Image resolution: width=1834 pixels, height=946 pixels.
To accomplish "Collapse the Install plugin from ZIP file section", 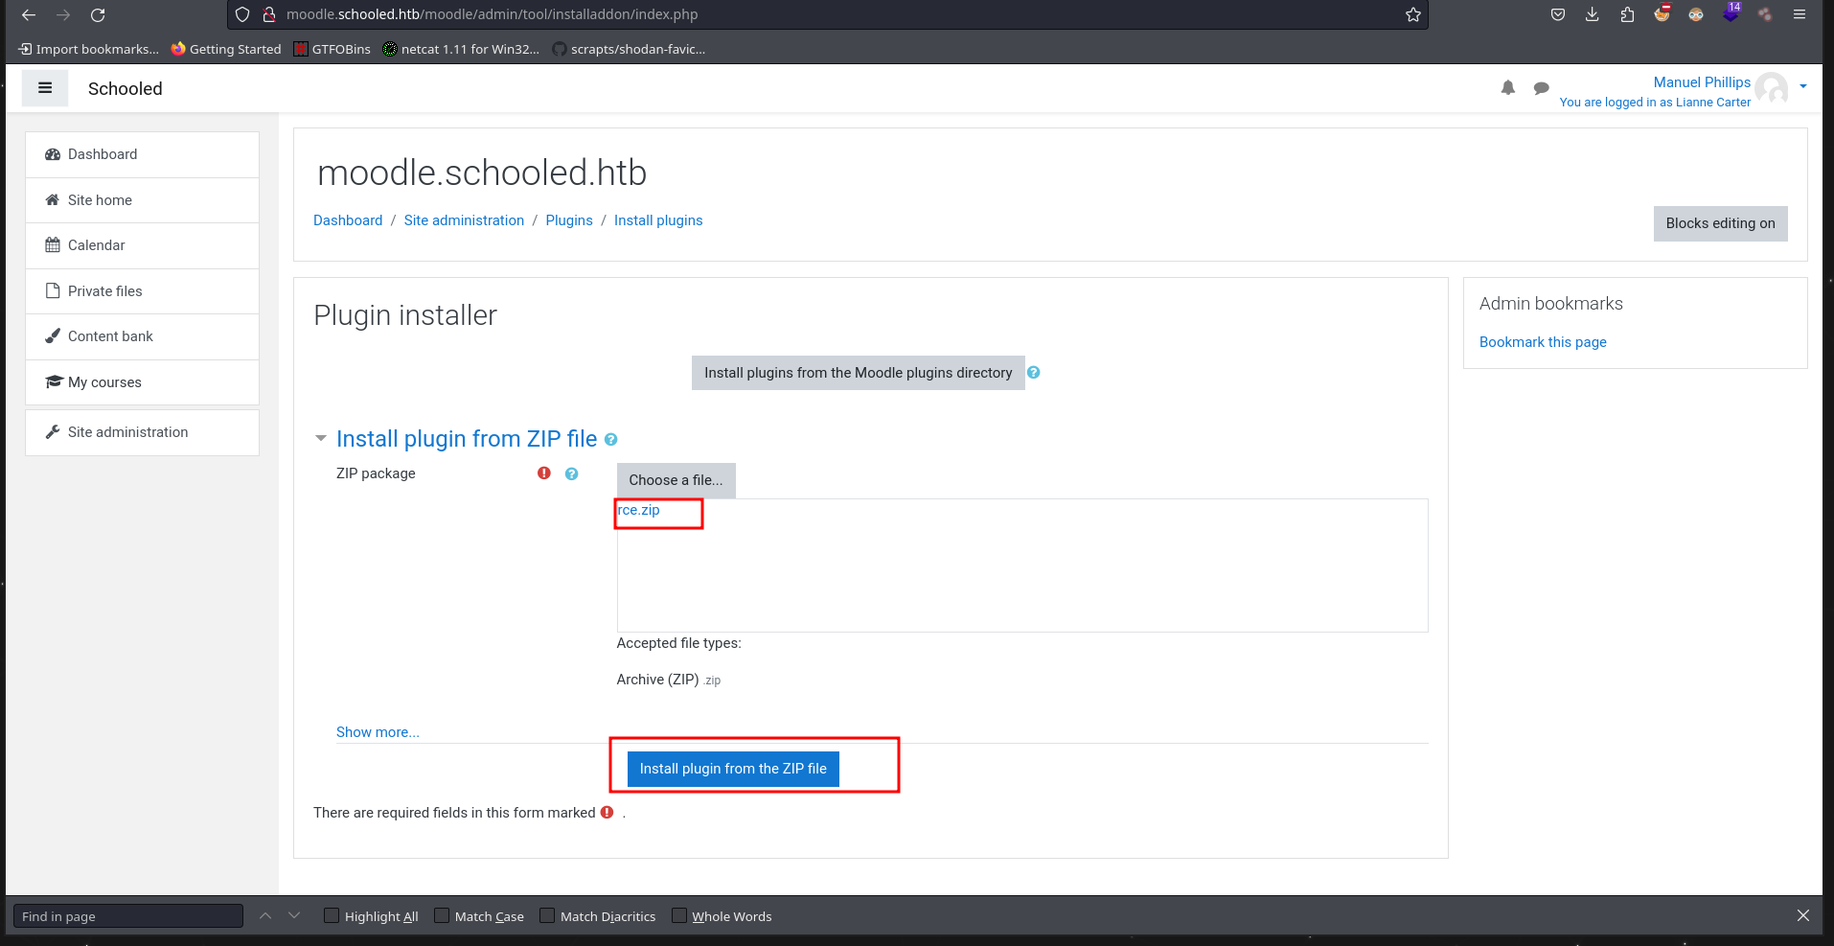I will pos(321,439).
